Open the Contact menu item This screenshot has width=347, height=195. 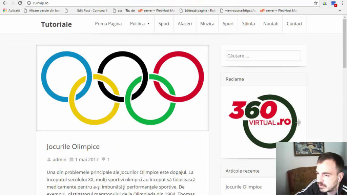click(x=294, y=24)
